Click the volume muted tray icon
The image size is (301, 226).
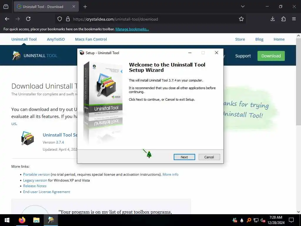click(x=263, y=220)
